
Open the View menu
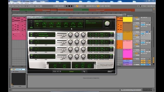pyautogui.click(x=22, y=3)
